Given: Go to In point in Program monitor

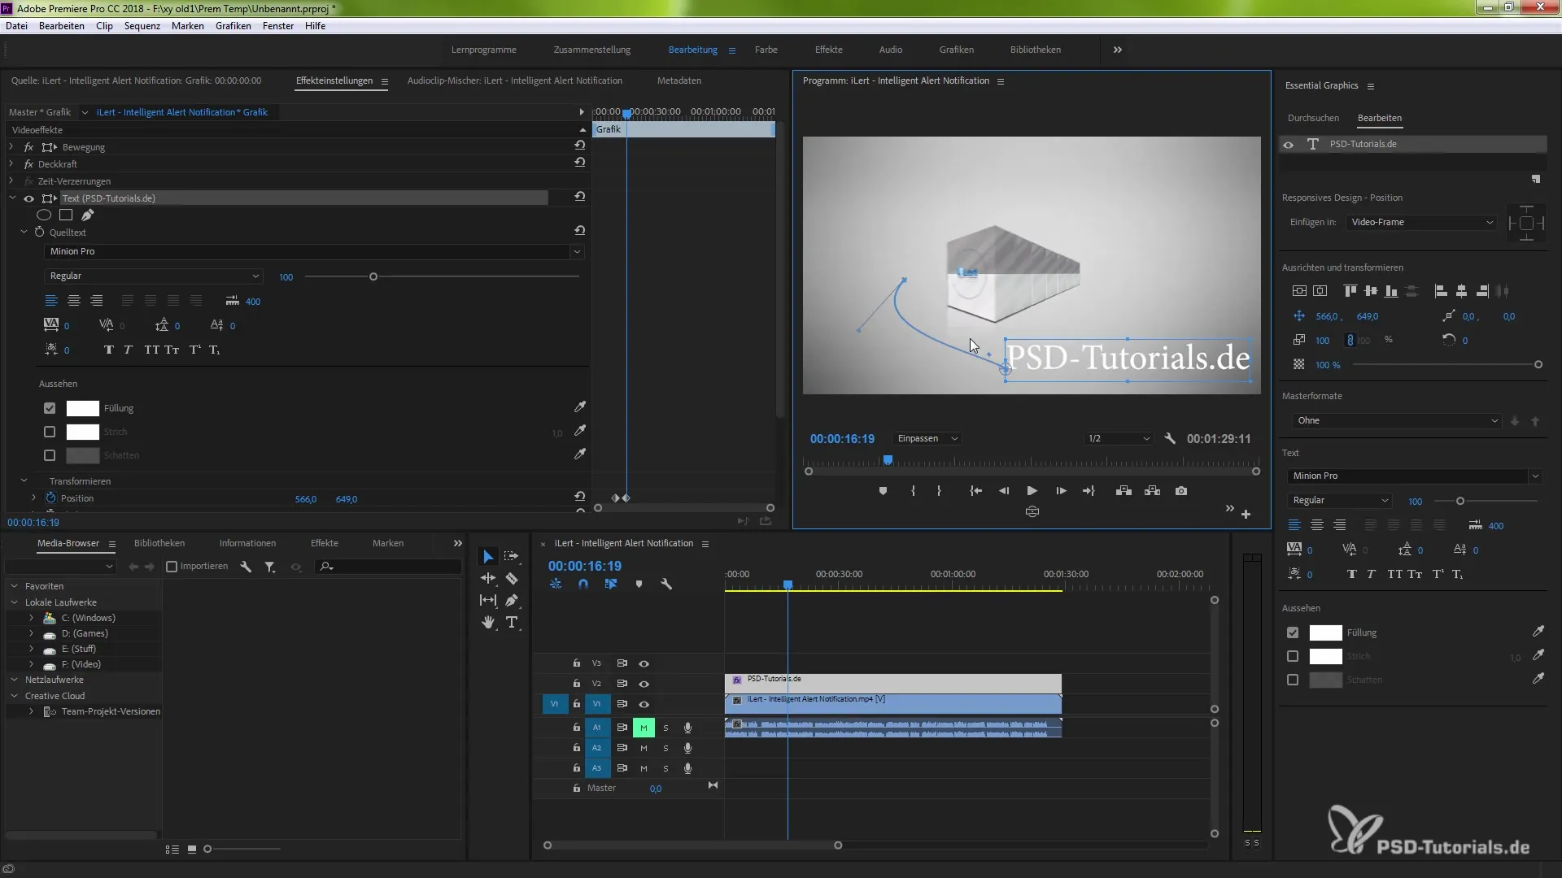Looking at the screenshot, I should click(x=975, y=491).
